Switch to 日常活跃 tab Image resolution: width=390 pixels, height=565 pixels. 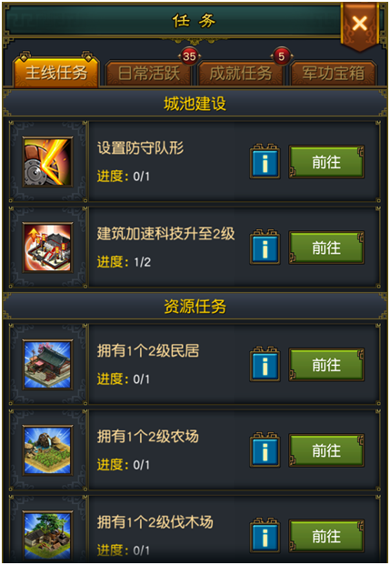148,73
